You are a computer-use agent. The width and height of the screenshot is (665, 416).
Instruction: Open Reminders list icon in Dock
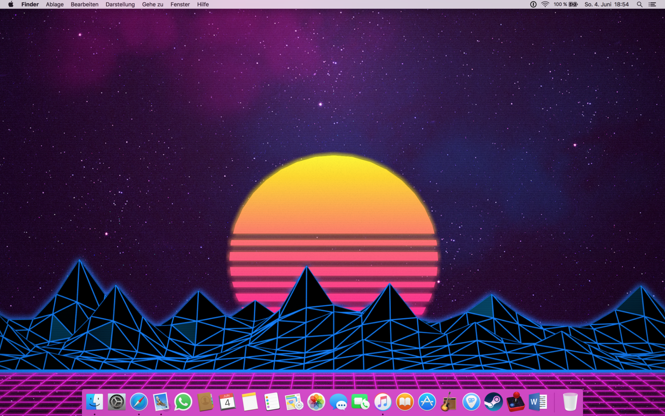tap(272, 402)
